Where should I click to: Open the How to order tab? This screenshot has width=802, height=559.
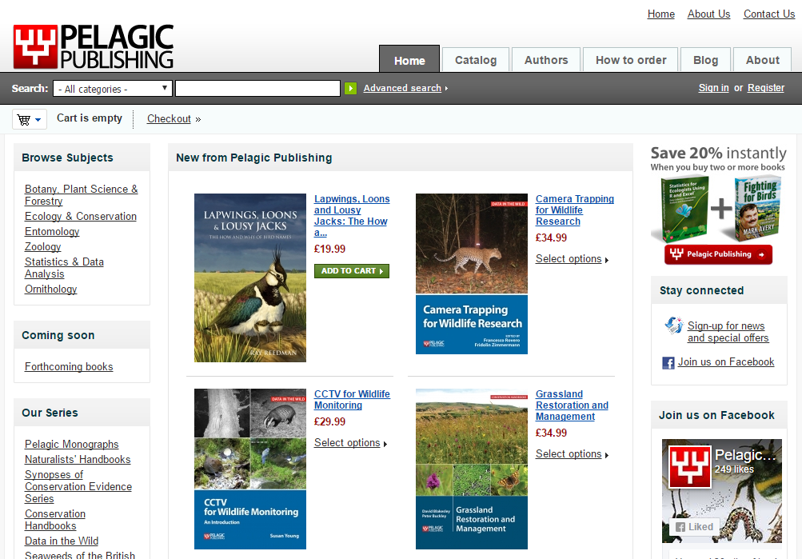[631, 60]
